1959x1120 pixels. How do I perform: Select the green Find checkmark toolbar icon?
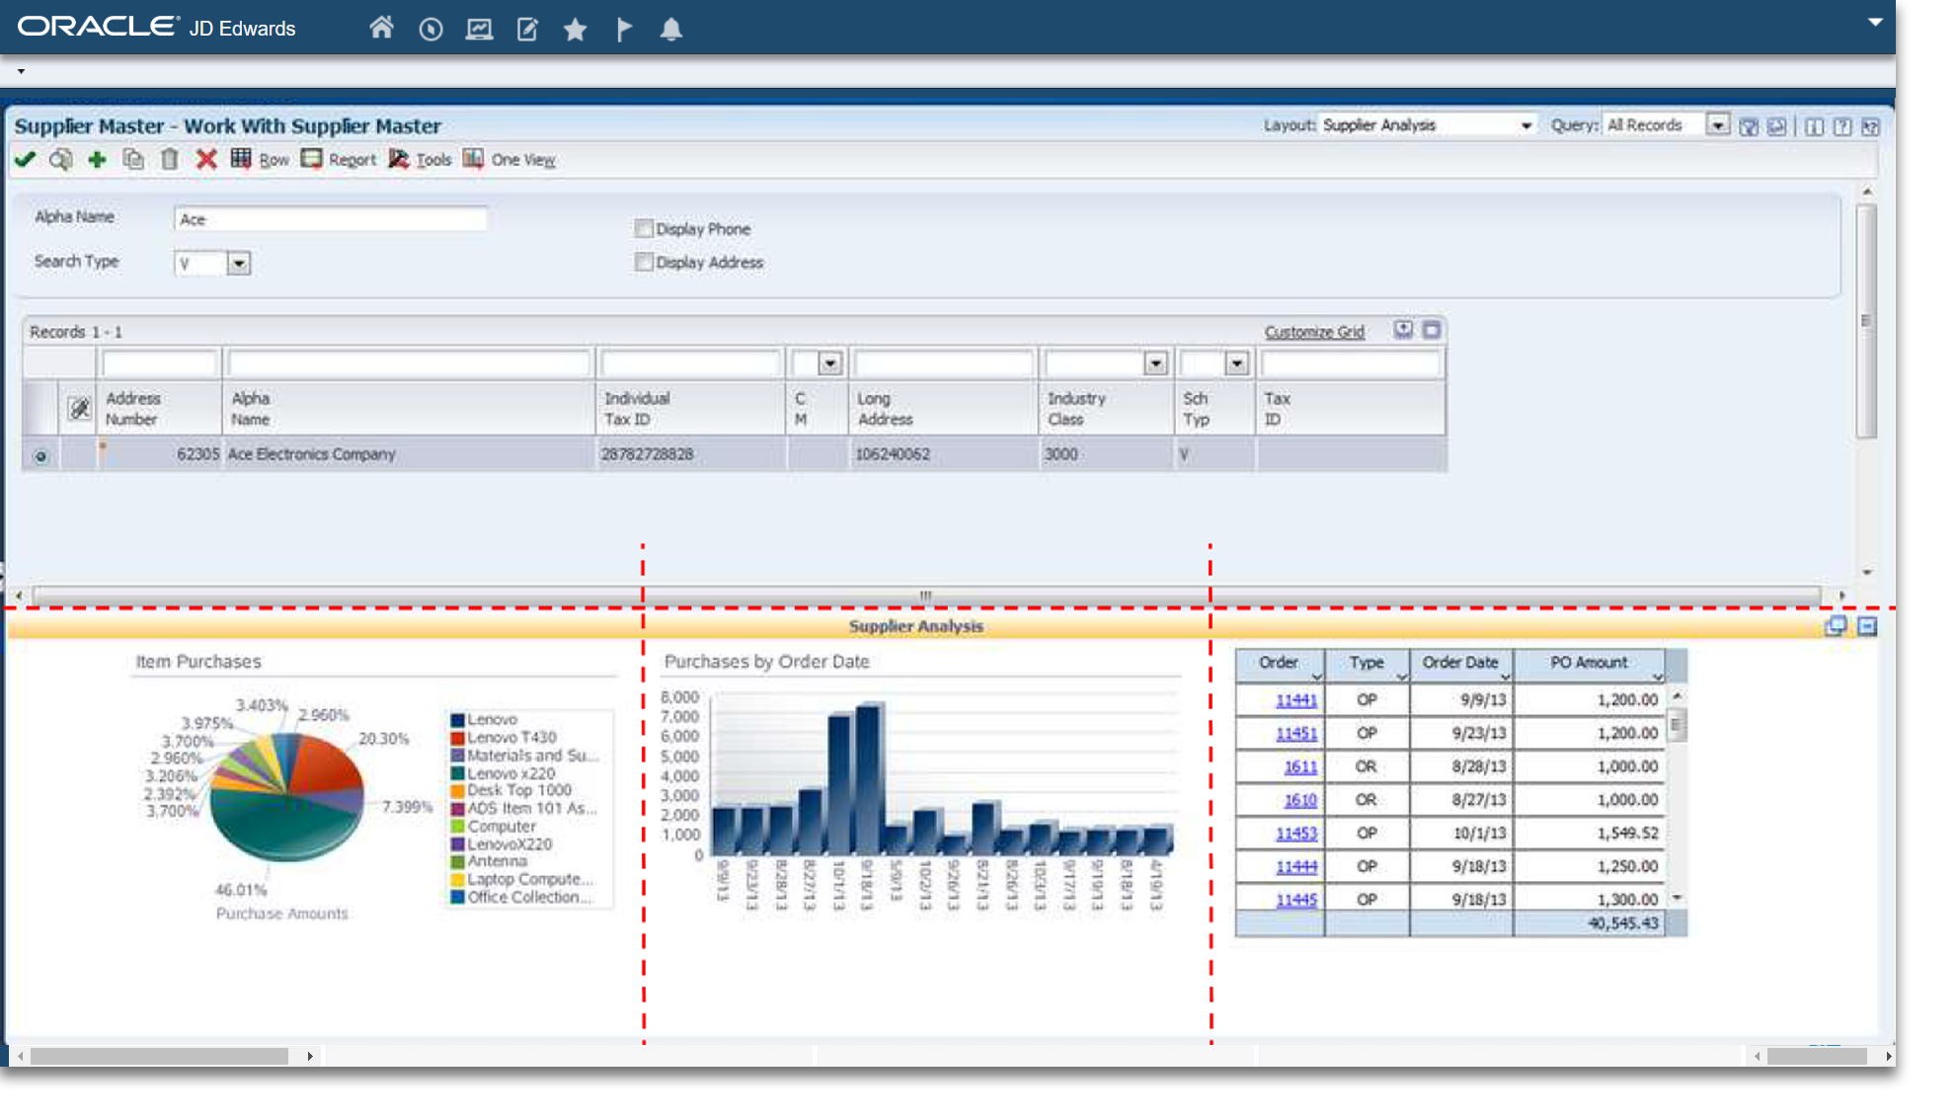click(25, 159)
